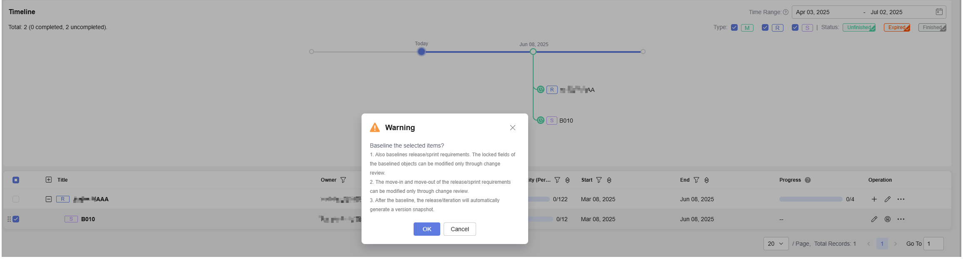Edit the AAA release row
Screen dimensions: 963x259
(x=888, y=199)
